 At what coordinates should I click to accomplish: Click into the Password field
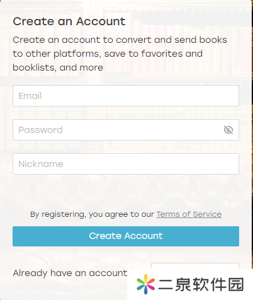click(x=126, y=130)
